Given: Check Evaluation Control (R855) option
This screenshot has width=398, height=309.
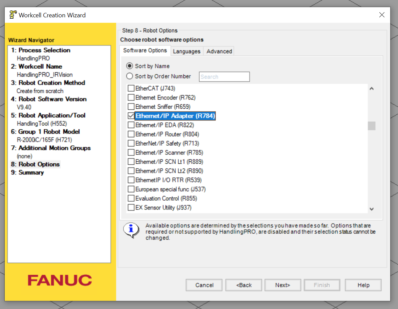Looking at the screenshot, I should (131, 198).
